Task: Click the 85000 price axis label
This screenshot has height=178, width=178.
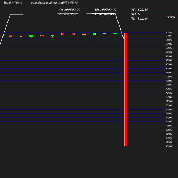Action: (169, 64)
